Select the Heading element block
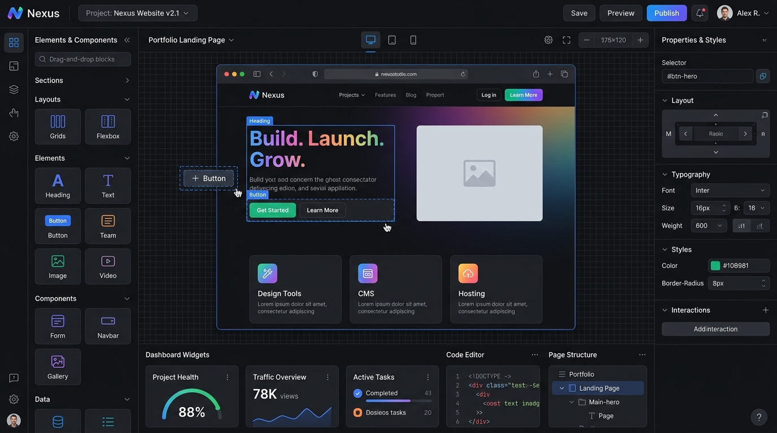Screen dimensions: 777x433 58,185
